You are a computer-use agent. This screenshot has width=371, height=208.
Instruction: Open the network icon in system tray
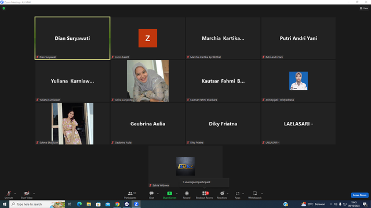pyautogui.click(x=345, y=204)
